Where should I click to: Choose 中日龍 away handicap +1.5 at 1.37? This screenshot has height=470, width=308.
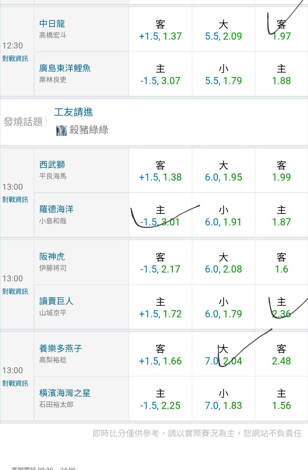point(160,30)
